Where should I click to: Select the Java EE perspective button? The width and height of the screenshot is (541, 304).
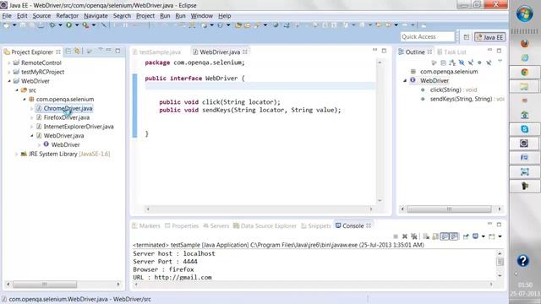[x=490, y=37]
